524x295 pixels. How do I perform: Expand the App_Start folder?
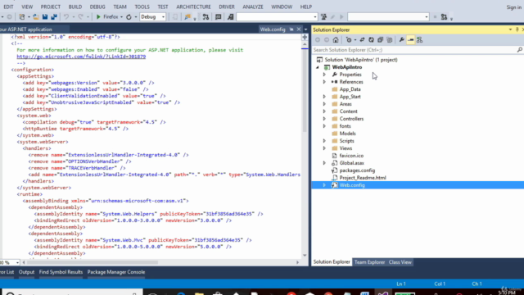324,97
